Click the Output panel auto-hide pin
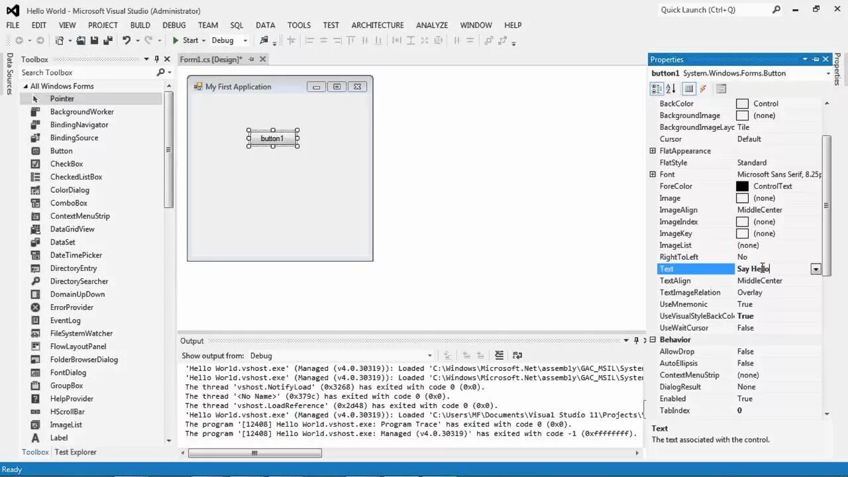848x477 pixels. 636,341
